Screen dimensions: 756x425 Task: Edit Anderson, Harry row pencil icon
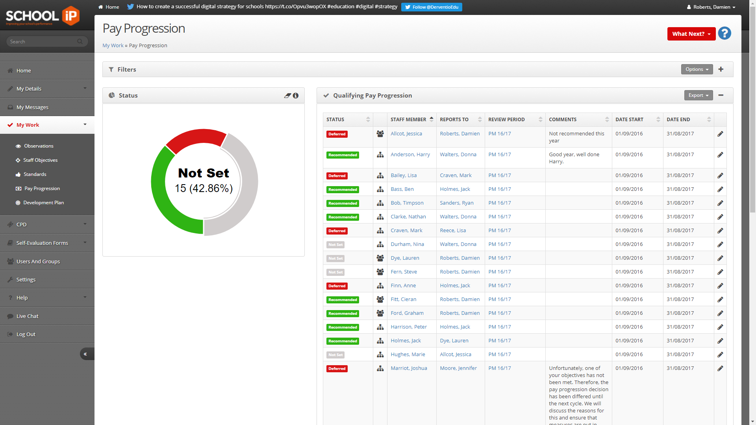click(720, 155)
